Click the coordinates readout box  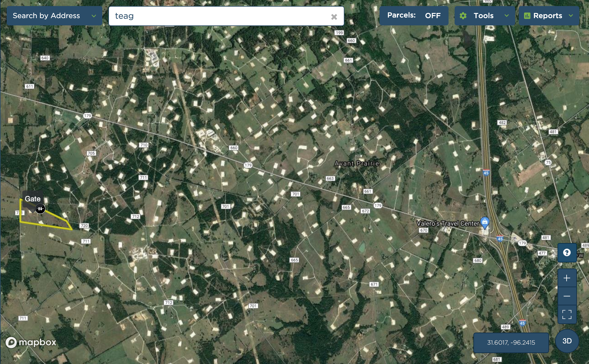click(x=511, y=343)
